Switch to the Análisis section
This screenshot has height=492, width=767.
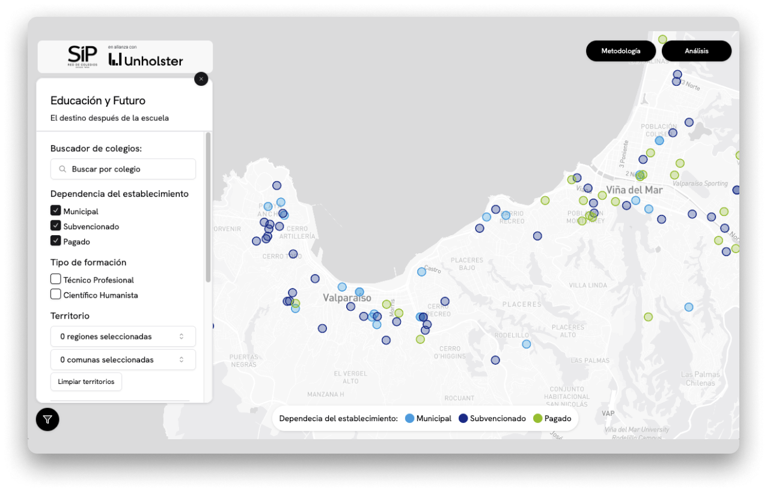tap(696, 51)
